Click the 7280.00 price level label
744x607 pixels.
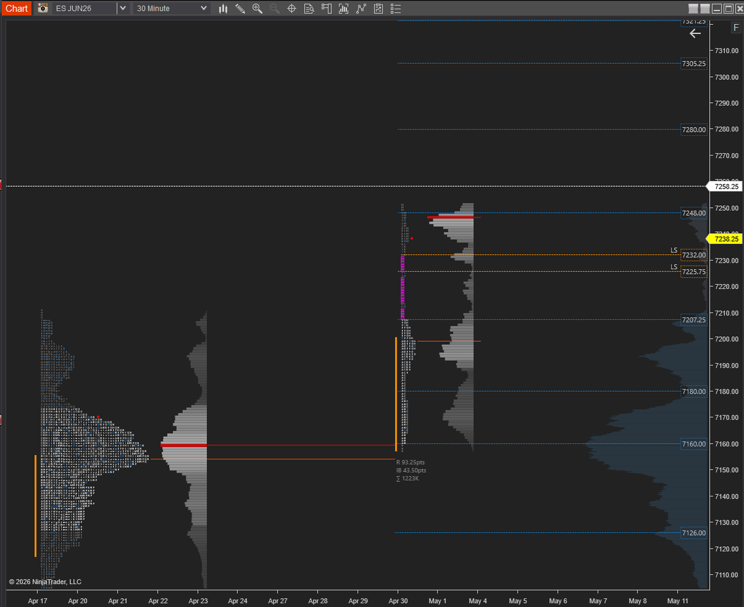pos(693,129)
